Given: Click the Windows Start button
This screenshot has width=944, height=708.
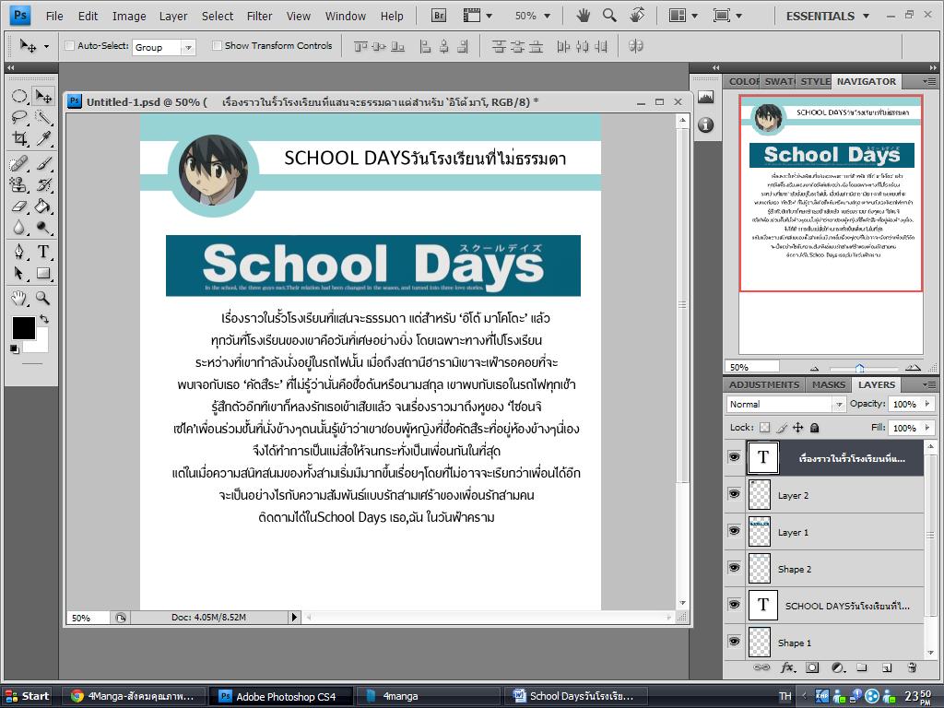Looking at the screenshot, I should pos(27,696).
